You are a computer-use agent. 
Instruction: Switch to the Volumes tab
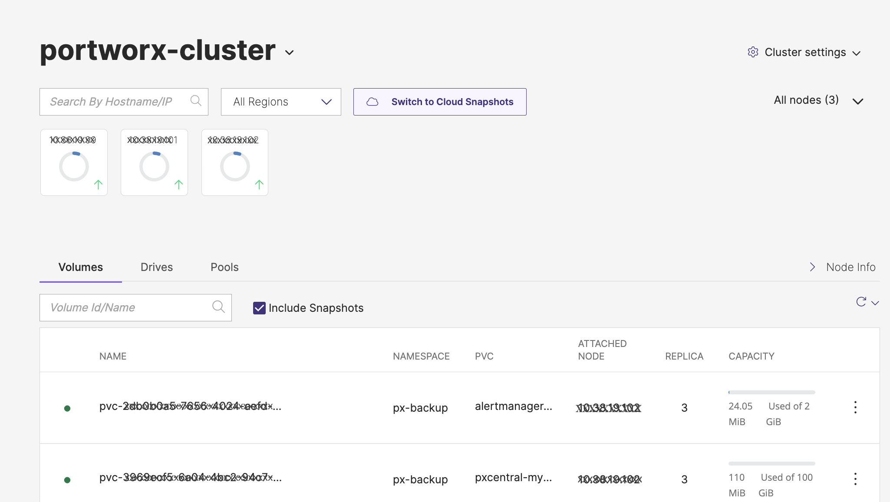pyautogui.click(x=81, y=267)
